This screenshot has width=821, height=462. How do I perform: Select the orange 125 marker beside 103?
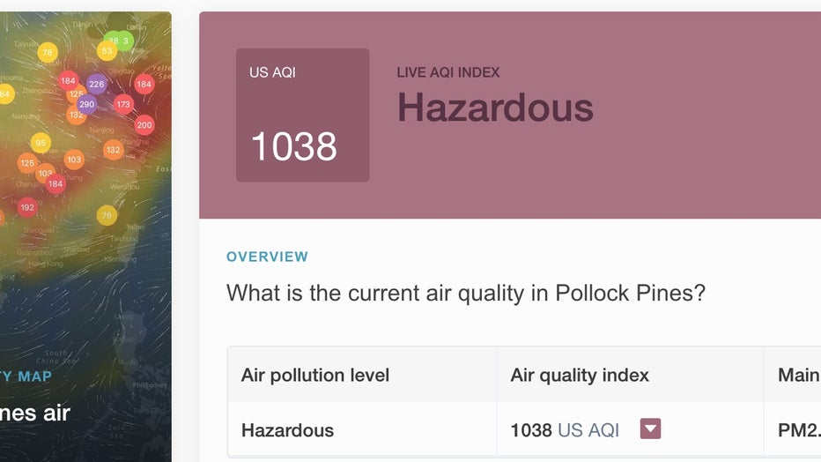pos(27,163)
